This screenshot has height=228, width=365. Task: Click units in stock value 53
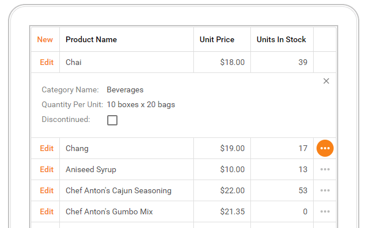tap(303, 190)
